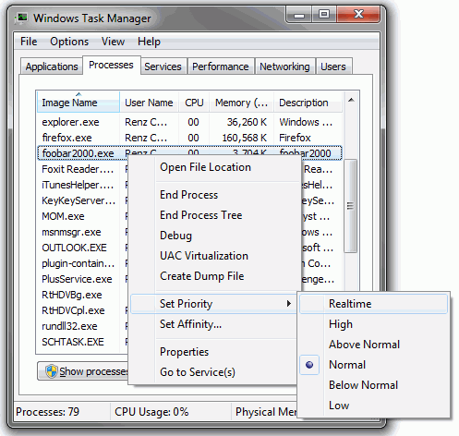The width and height of the screenshot is (459, 436).
Task: Choose Below Normal priority
Action: click(373, 385)
